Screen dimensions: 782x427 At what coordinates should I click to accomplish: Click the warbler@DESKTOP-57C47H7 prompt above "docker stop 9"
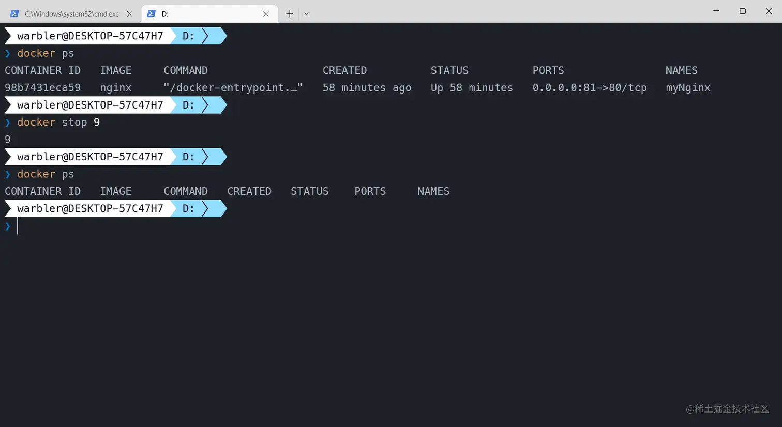tap(90, 105)
